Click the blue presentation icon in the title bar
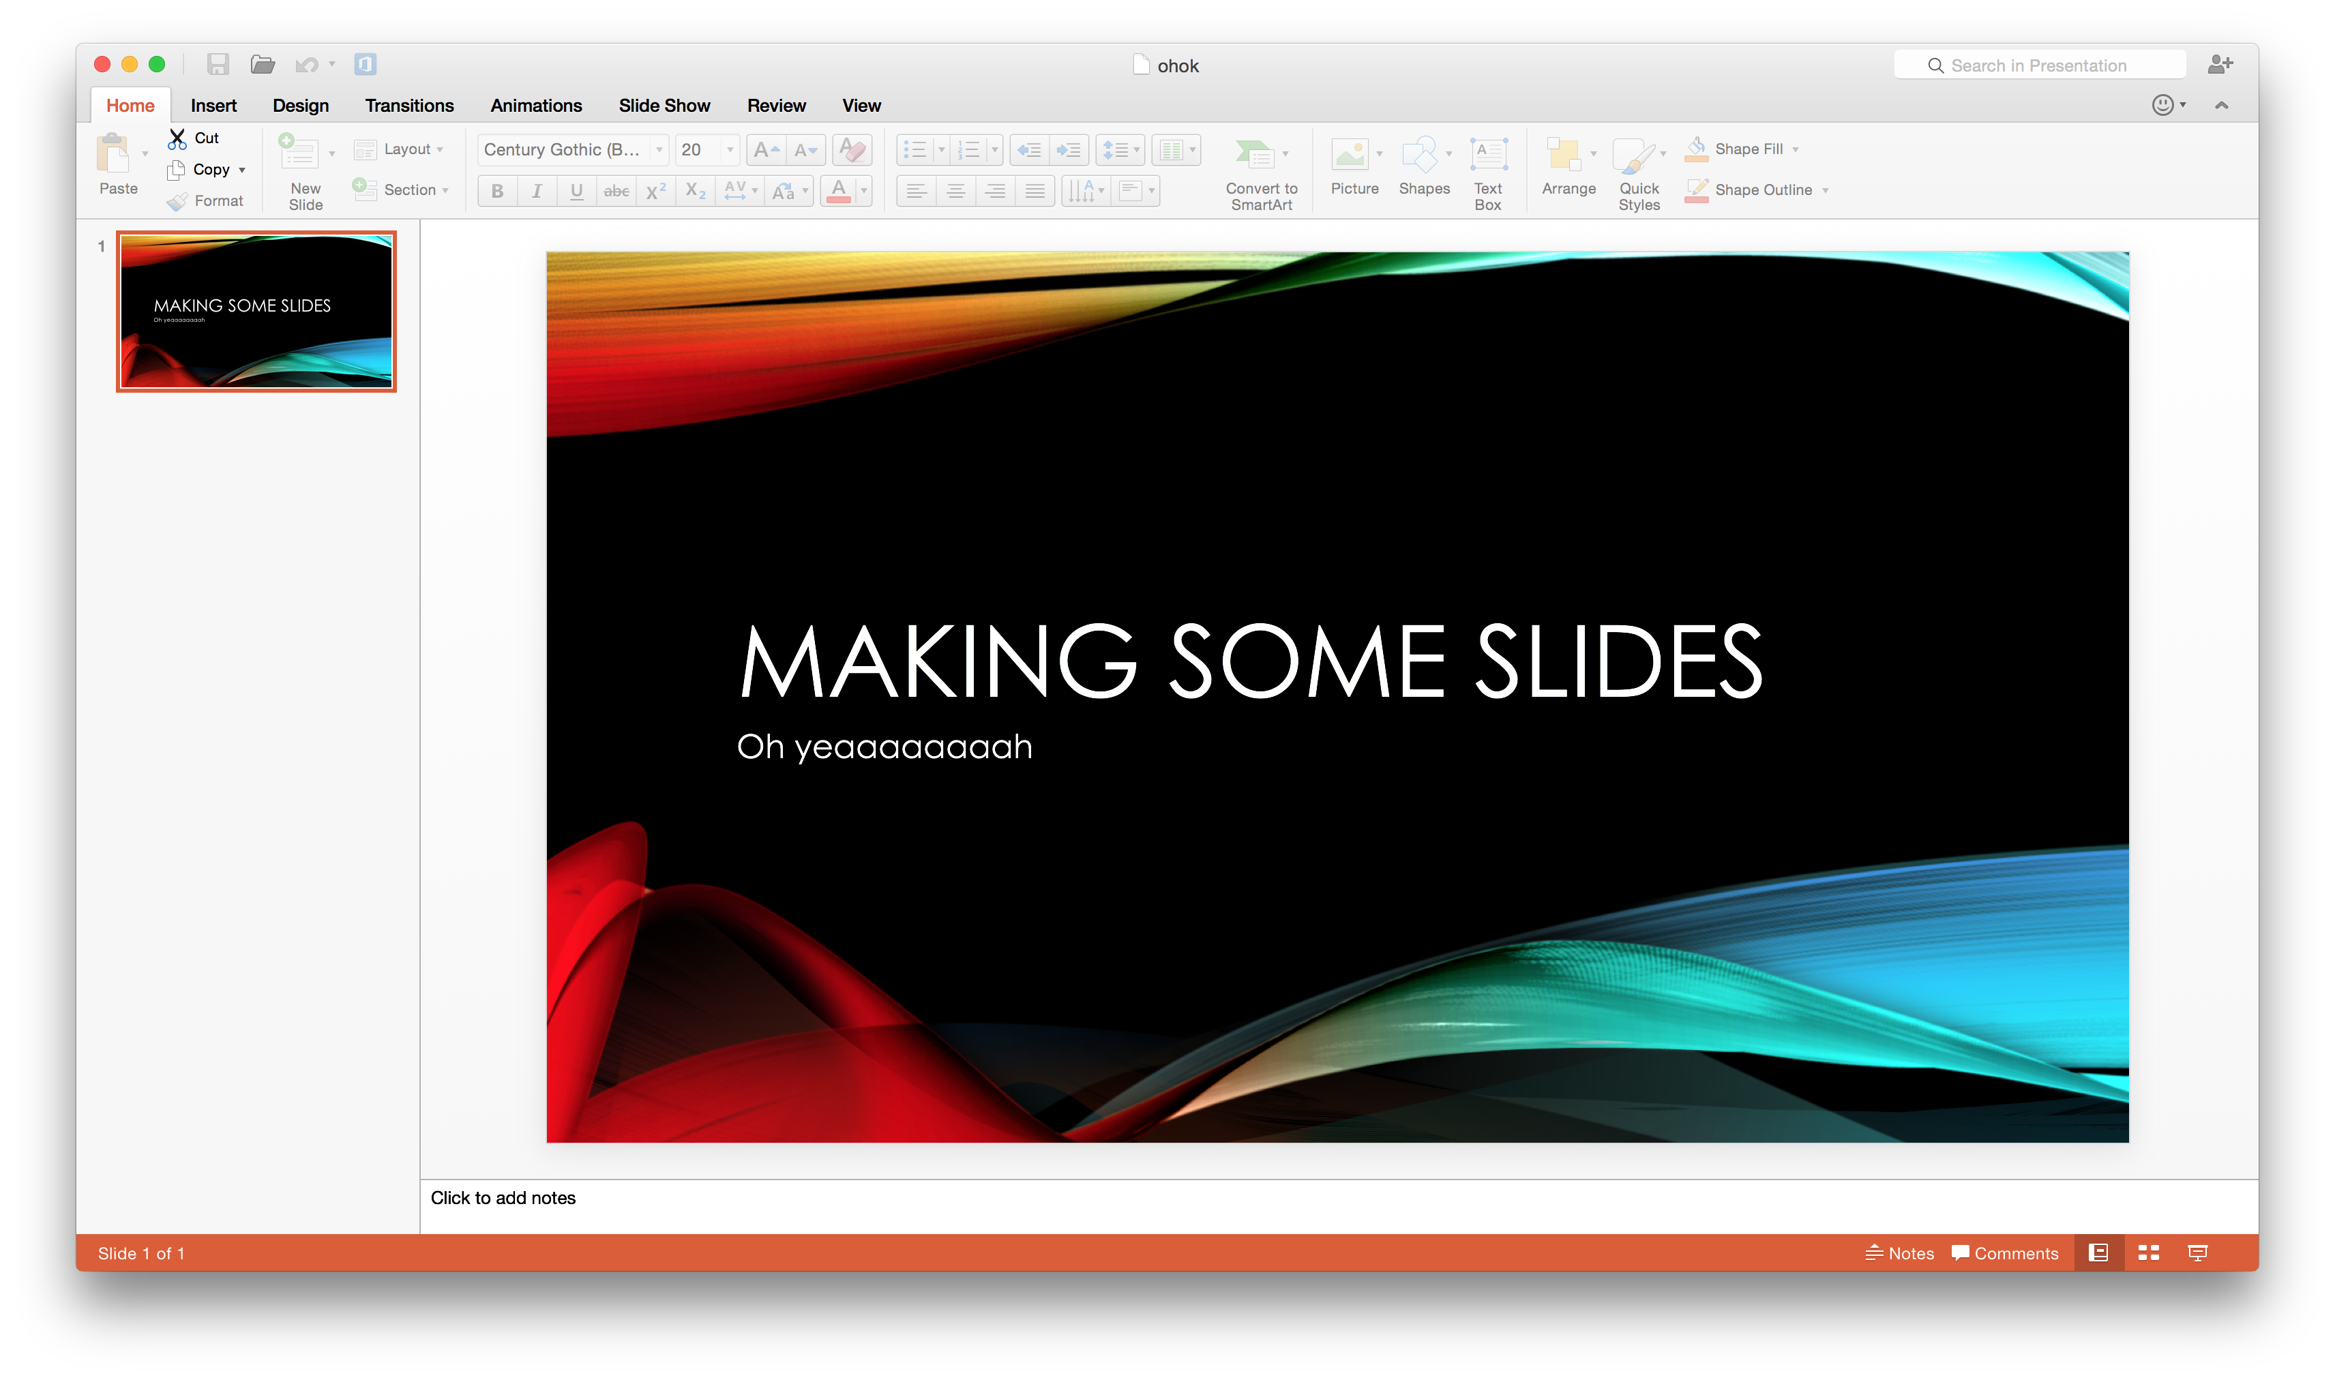The height and width of the screenshot is (1380, 2335). (x=366, y=64)
